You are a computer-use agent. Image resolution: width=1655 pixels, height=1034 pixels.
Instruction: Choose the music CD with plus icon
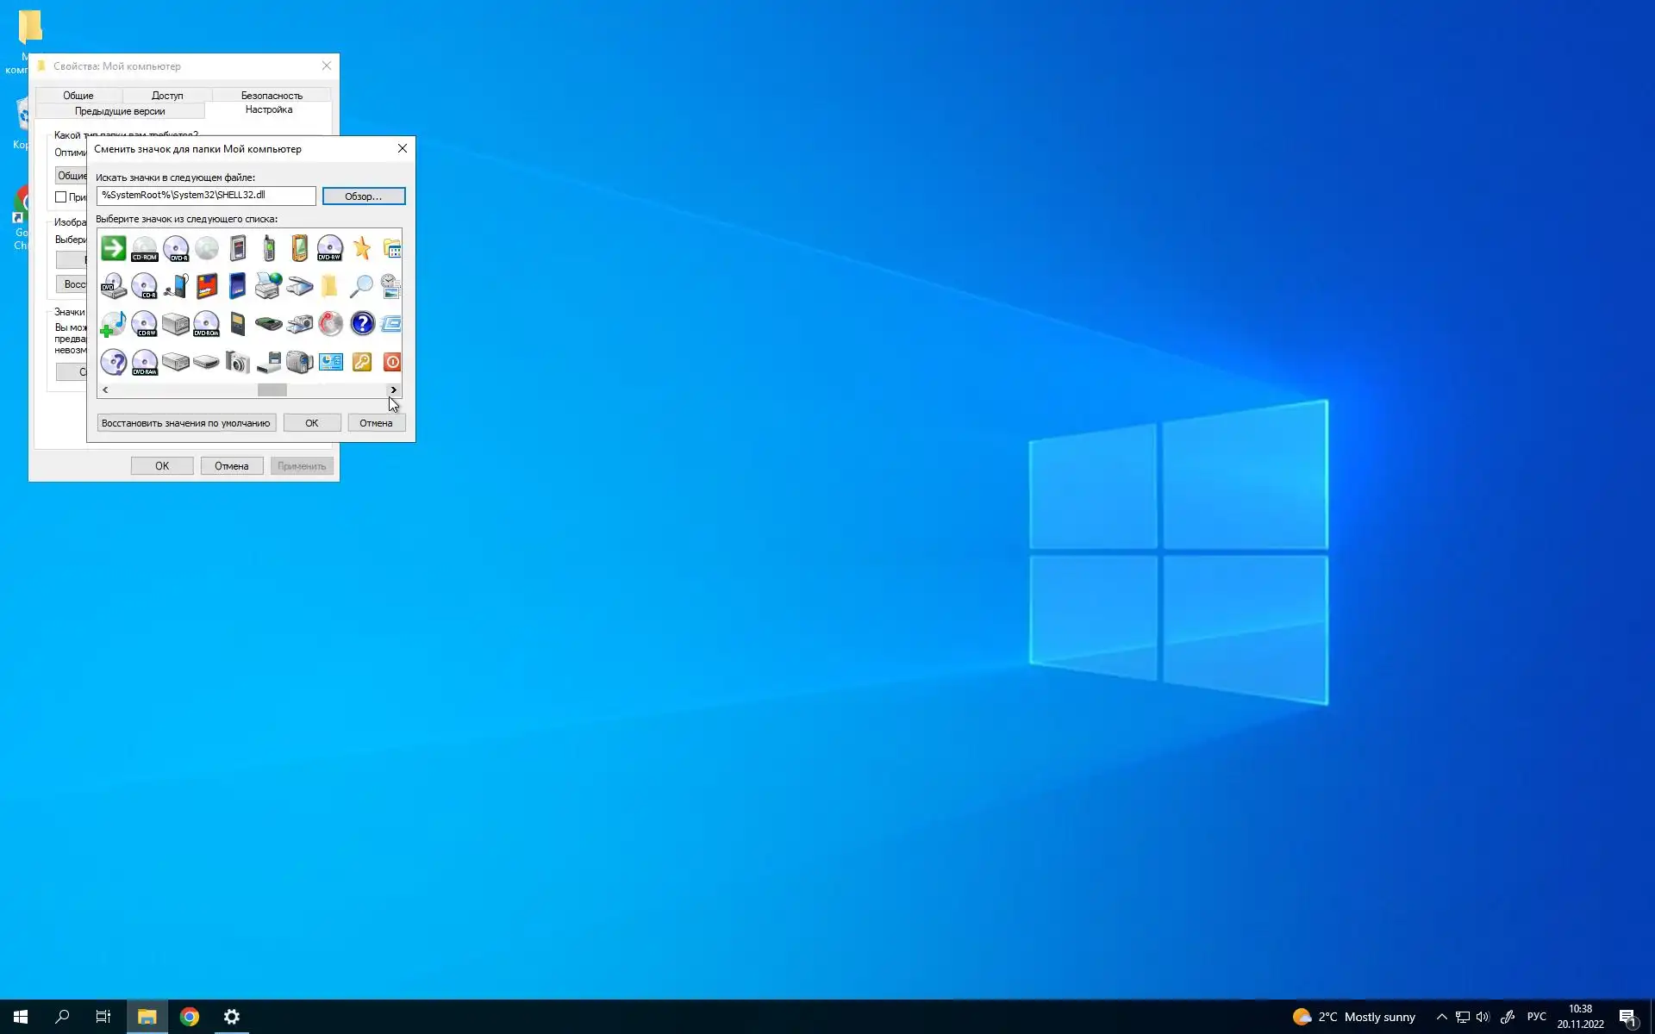113,324
